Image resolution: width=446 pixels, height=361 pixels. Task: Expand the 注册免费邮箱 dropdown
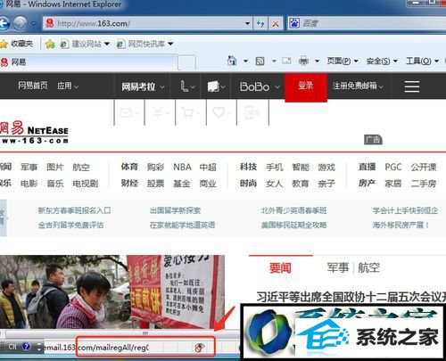[x=358, y=86]
